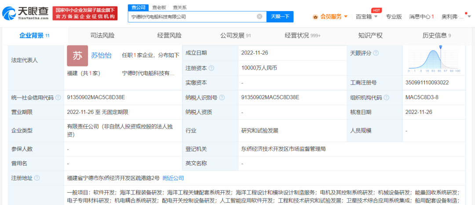Screen dimensions: 475x205
Task: Select the 查老板 search tab
Action: click(159, 7)
